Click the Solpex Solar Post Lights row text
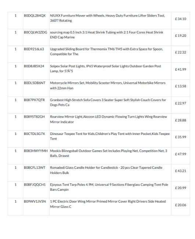The width and height of the screenshot is (195, 239). 105,69
